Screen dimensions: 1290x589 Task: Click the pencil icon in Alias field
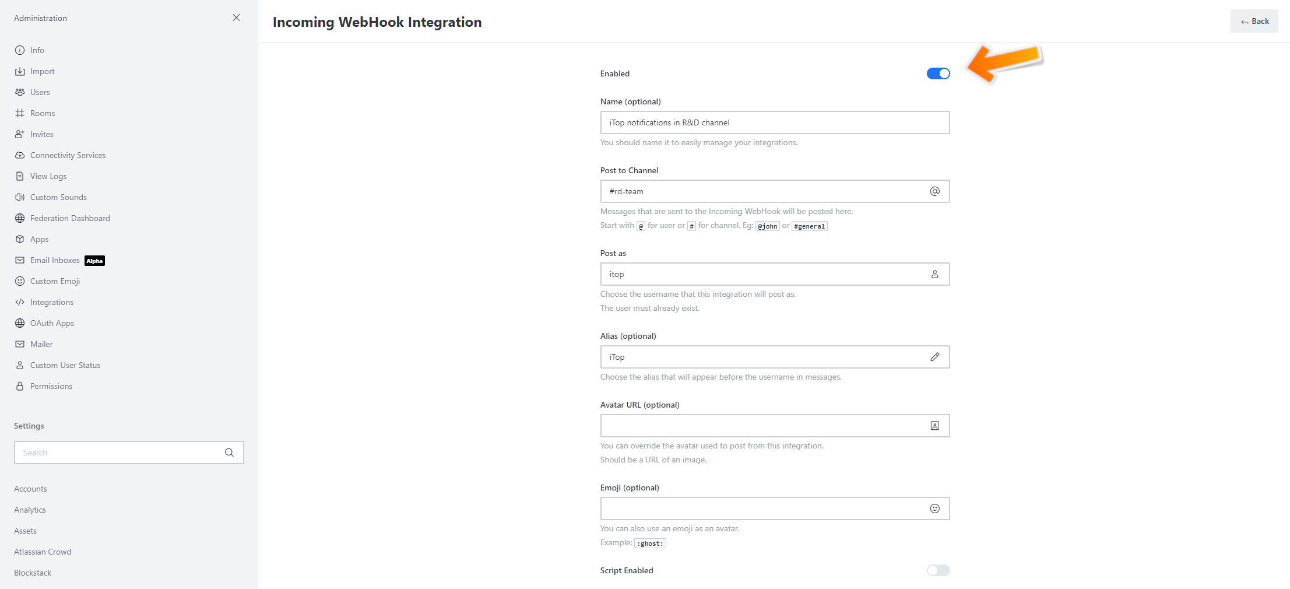click(x=934, y=357)
